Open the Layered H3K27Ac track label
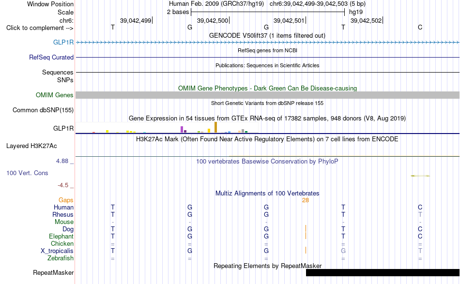Image resolution: width=460 pixels, height=284 pixels. [31, 146]
